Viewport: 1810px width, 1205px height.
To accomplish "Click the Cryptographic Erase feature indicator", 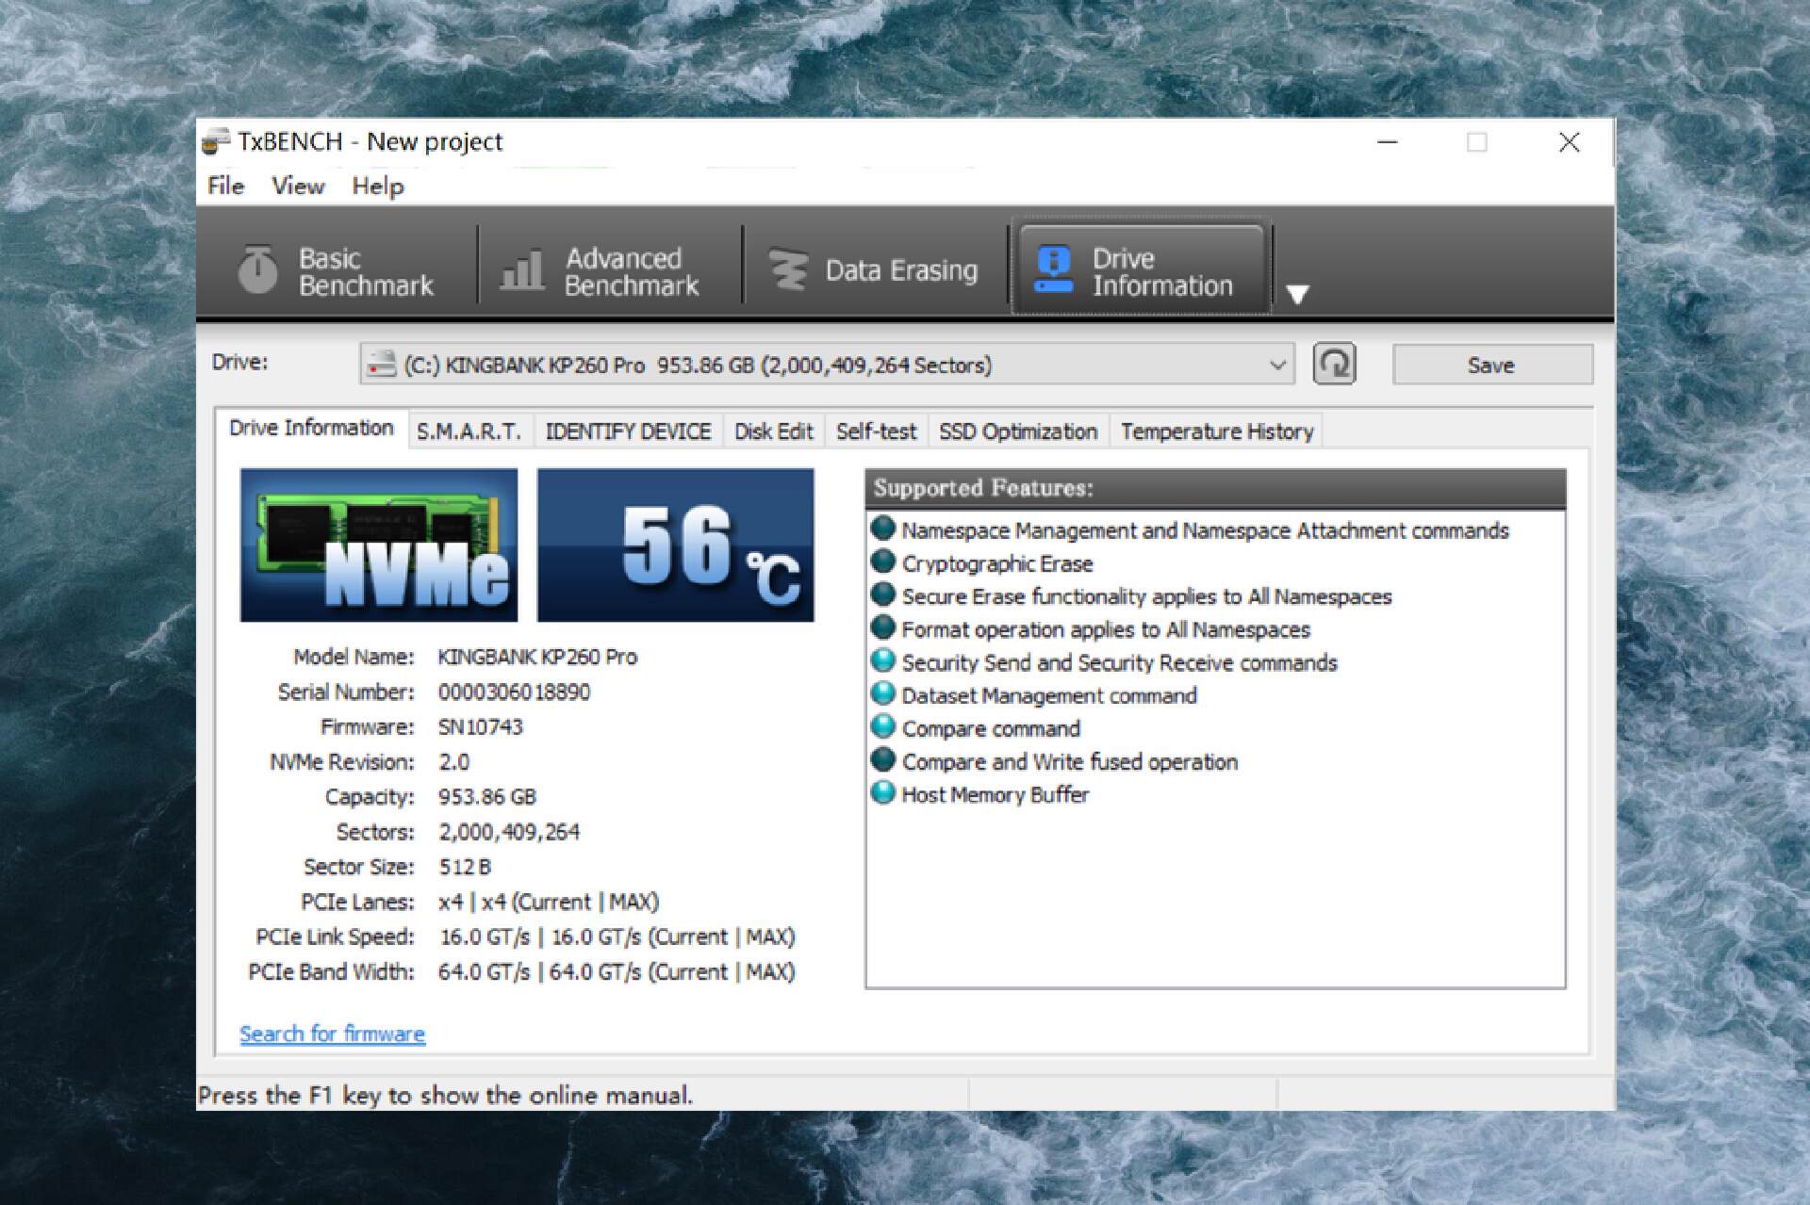I will (883, 562).
